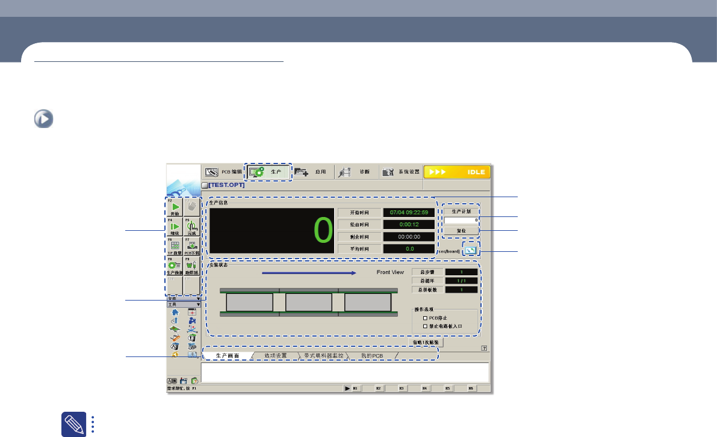
Task: Click the 省略1次贴装 button
Action: (426, 342)
